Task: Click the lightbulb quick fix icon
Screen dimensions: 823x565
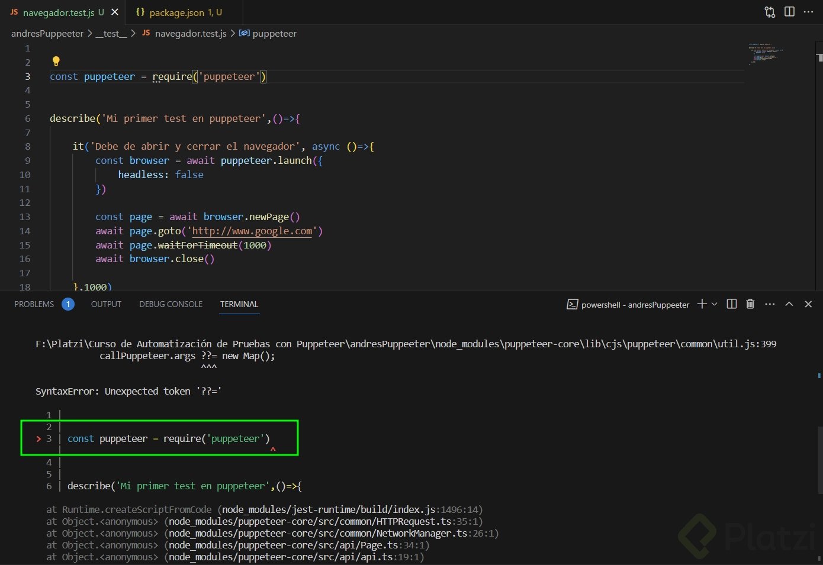Action: point(56,61)
